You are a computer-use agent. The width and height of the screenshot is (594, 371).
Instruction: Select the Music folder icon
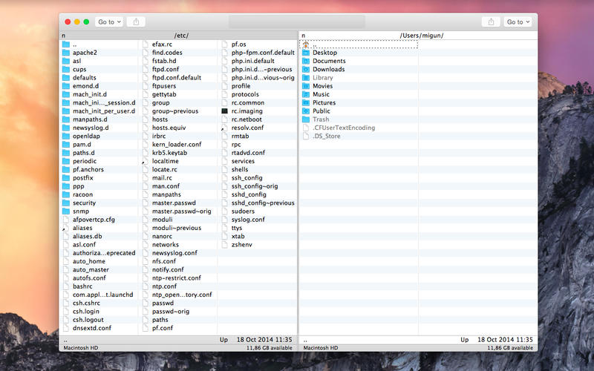tap(306, 94)
